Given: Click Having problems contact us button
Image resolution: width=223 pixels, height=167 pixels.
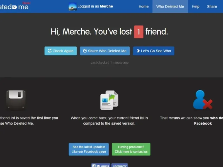Looking at the screenshot, I should point(131,149).
